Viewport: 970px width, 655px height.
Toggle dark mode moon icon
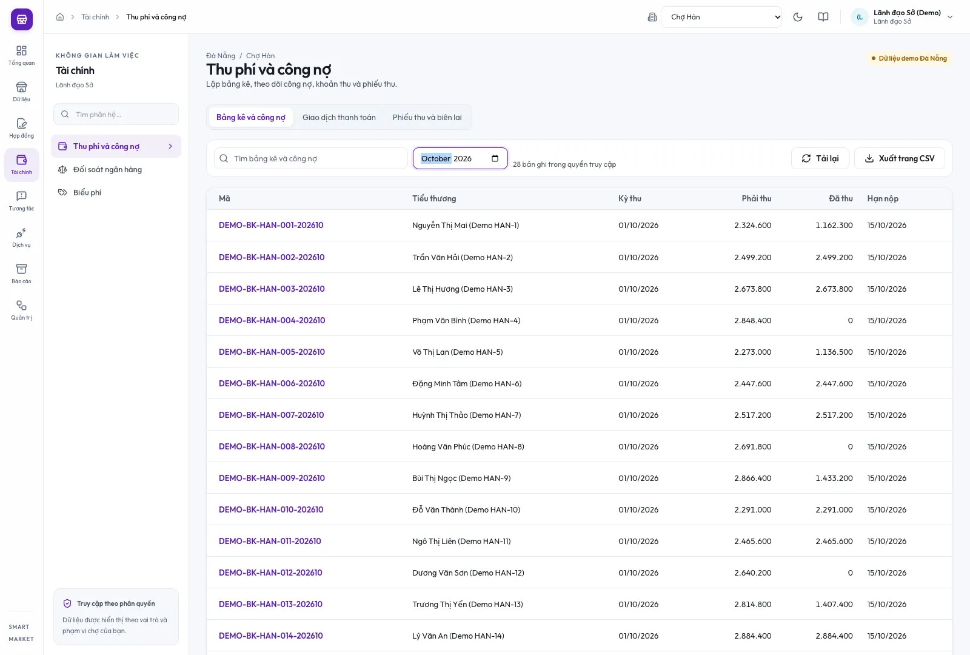[x=798, y=17]
